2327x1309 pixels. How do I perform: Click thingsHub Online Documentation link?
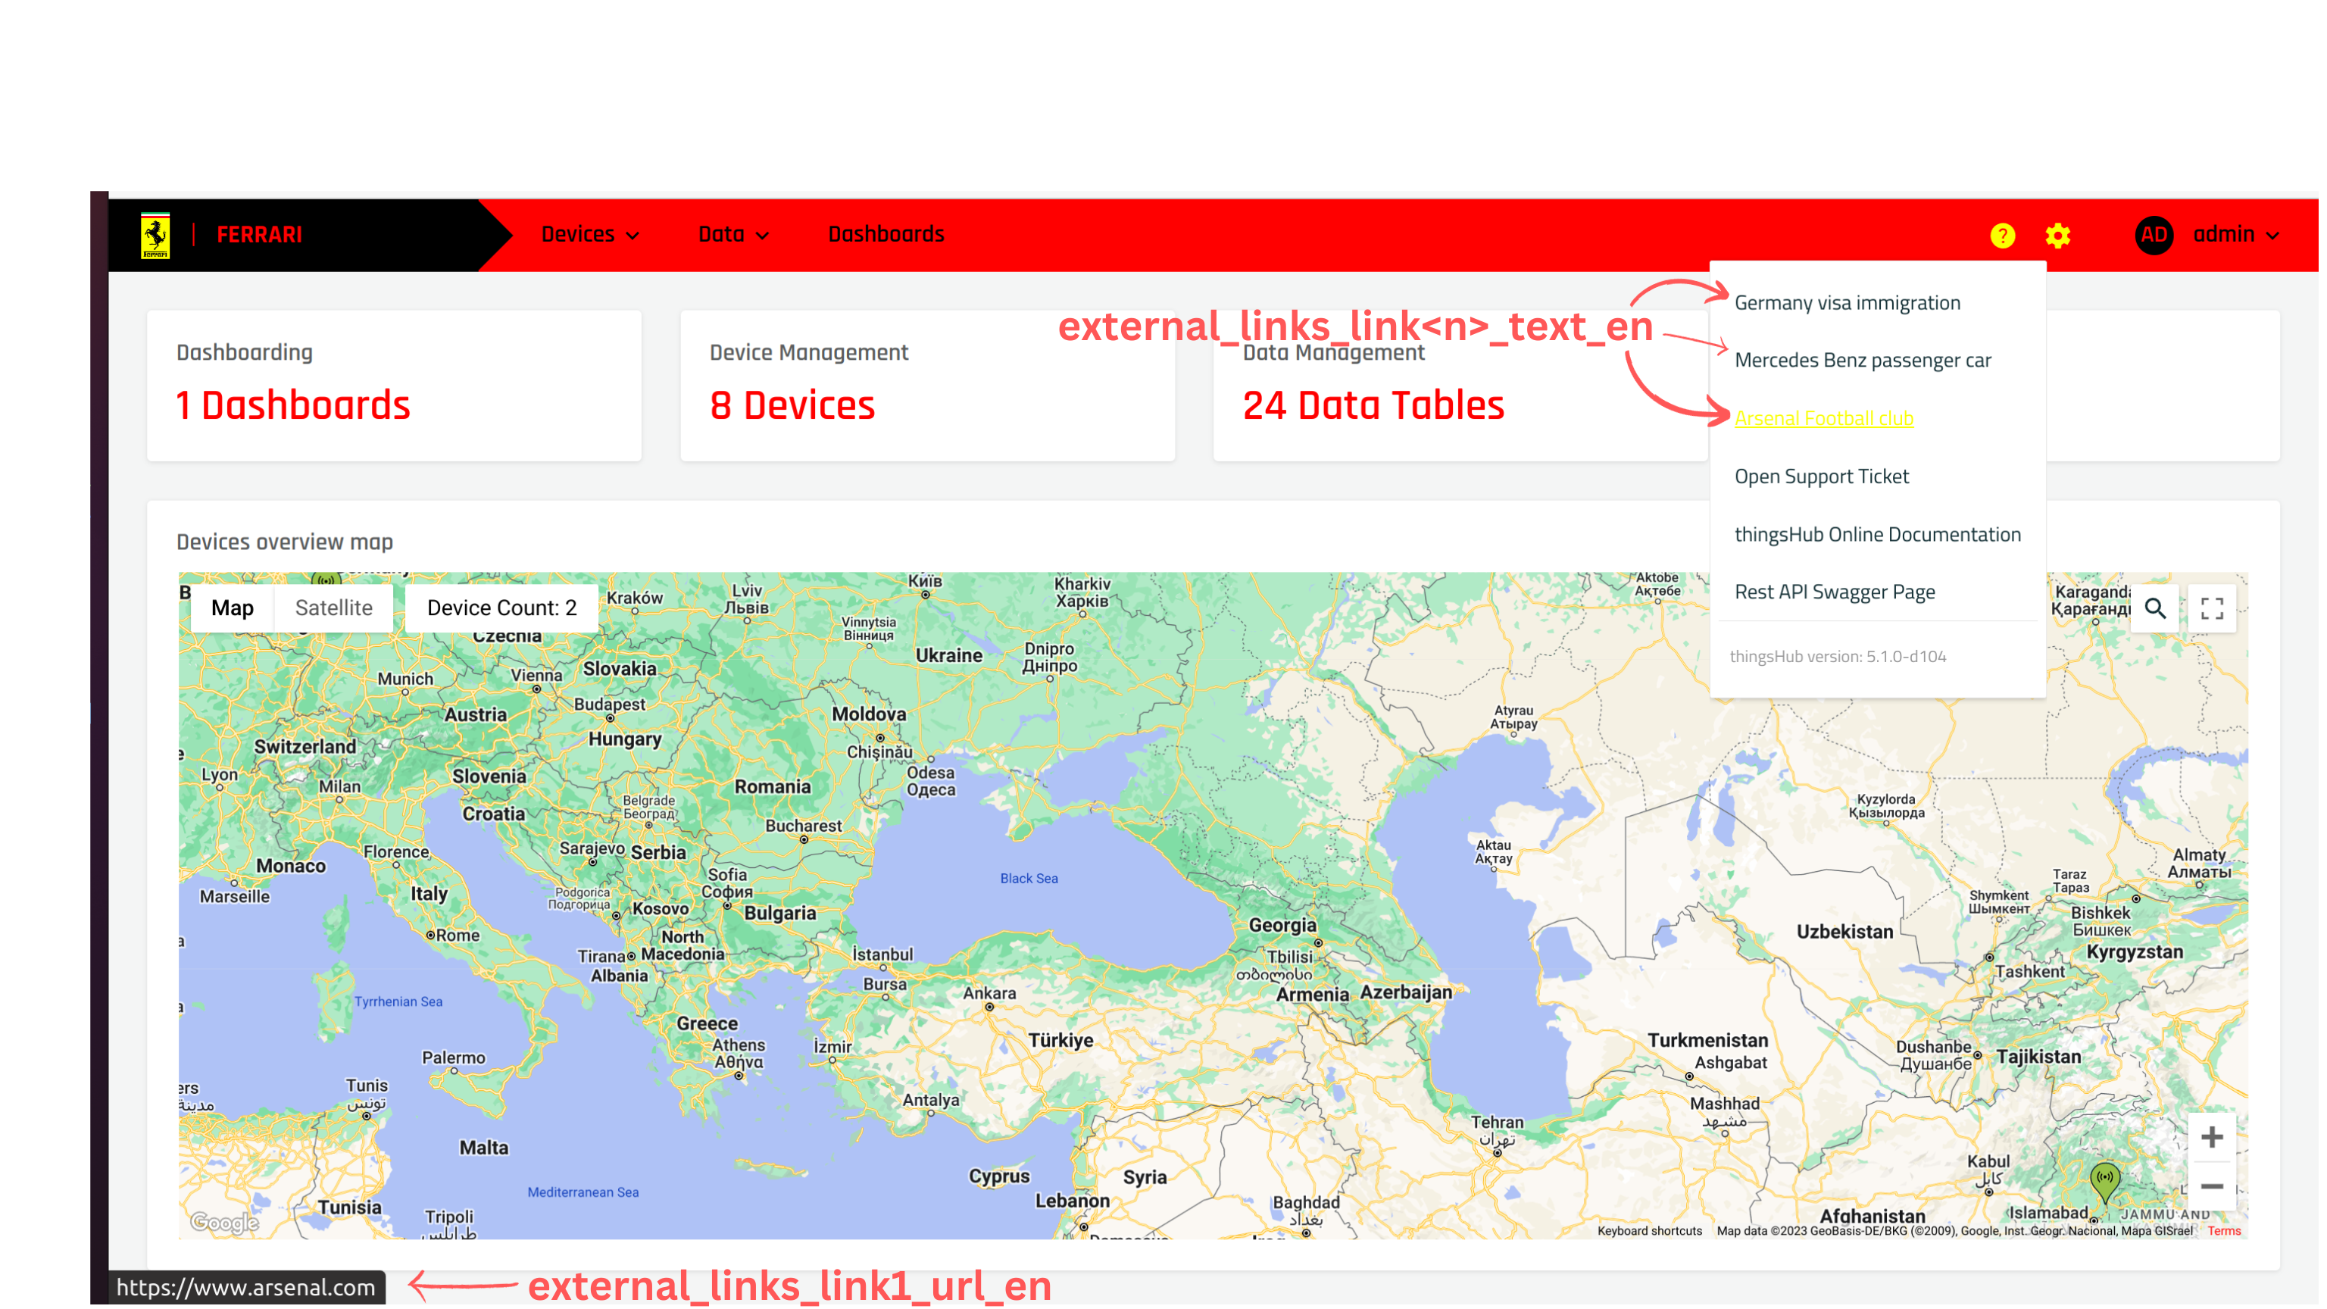point(1876,534)
